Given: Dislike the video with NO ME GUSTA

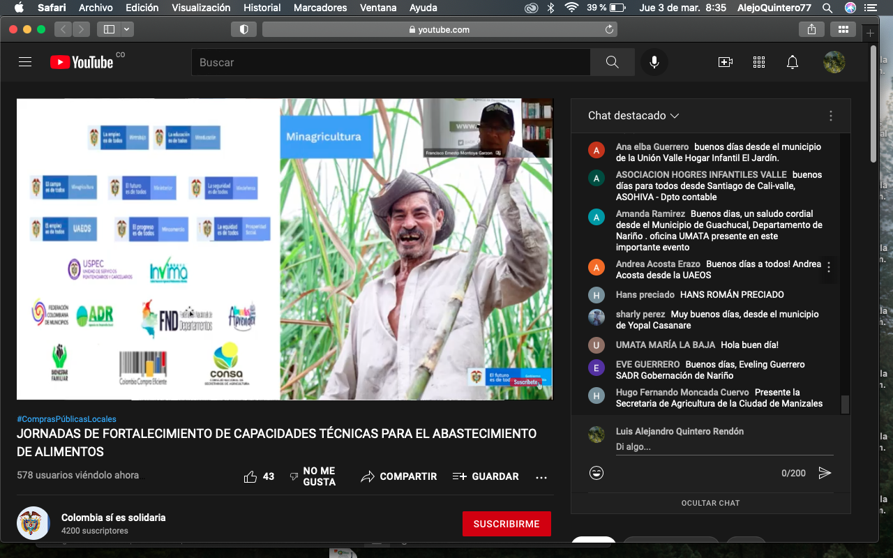Looking at the screenshot, I should pos(312,476).
